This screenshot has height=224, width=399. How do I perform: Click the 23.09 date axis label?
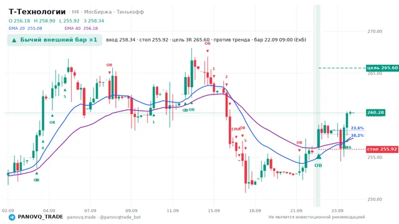tap(337, 211)
